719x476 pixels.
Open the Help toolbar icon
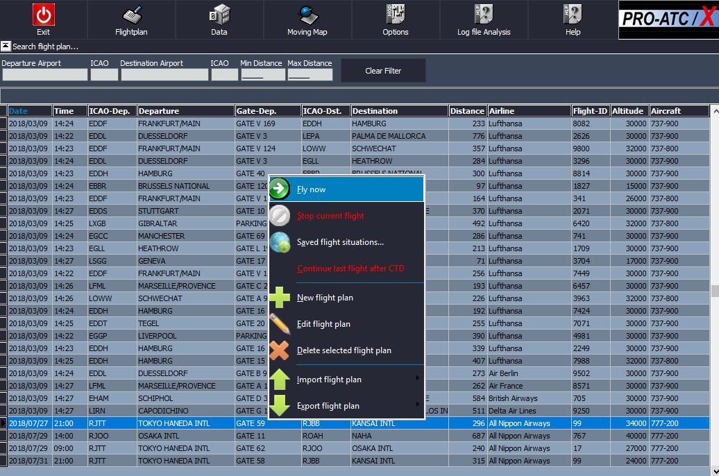coord(573,14)
